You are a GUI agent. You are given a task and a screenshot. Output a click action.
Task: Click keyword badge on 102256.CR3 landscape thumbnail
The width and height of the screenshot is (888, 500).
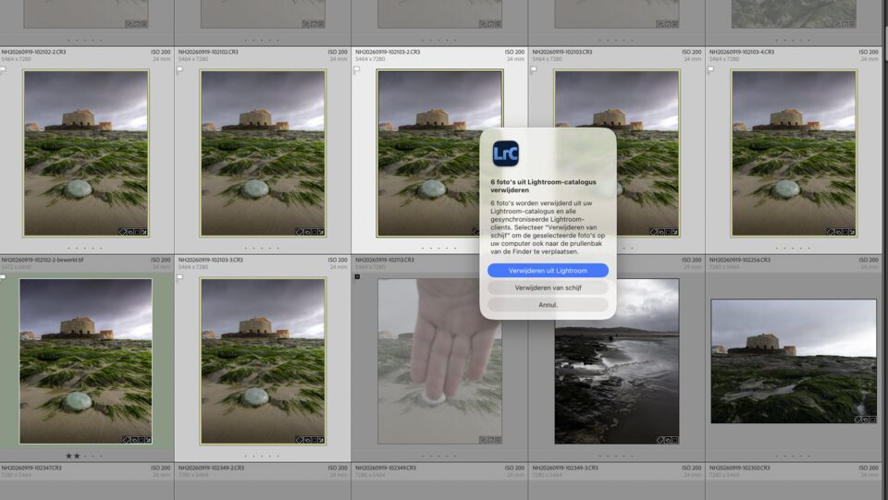[x=858, y=419]
